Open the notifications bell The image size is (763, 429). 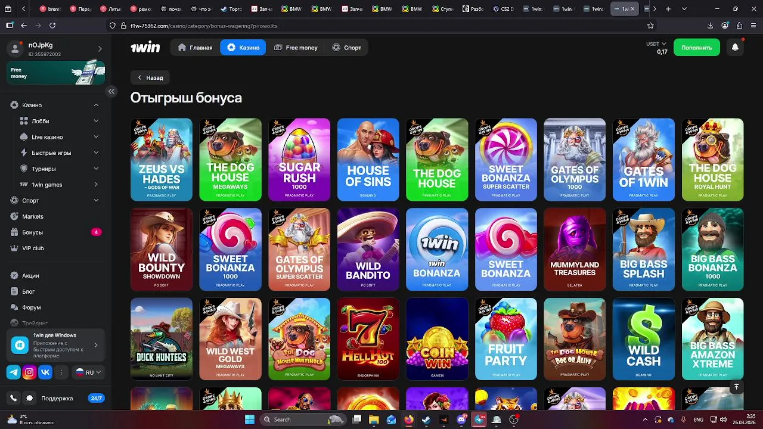coord(735,48)
